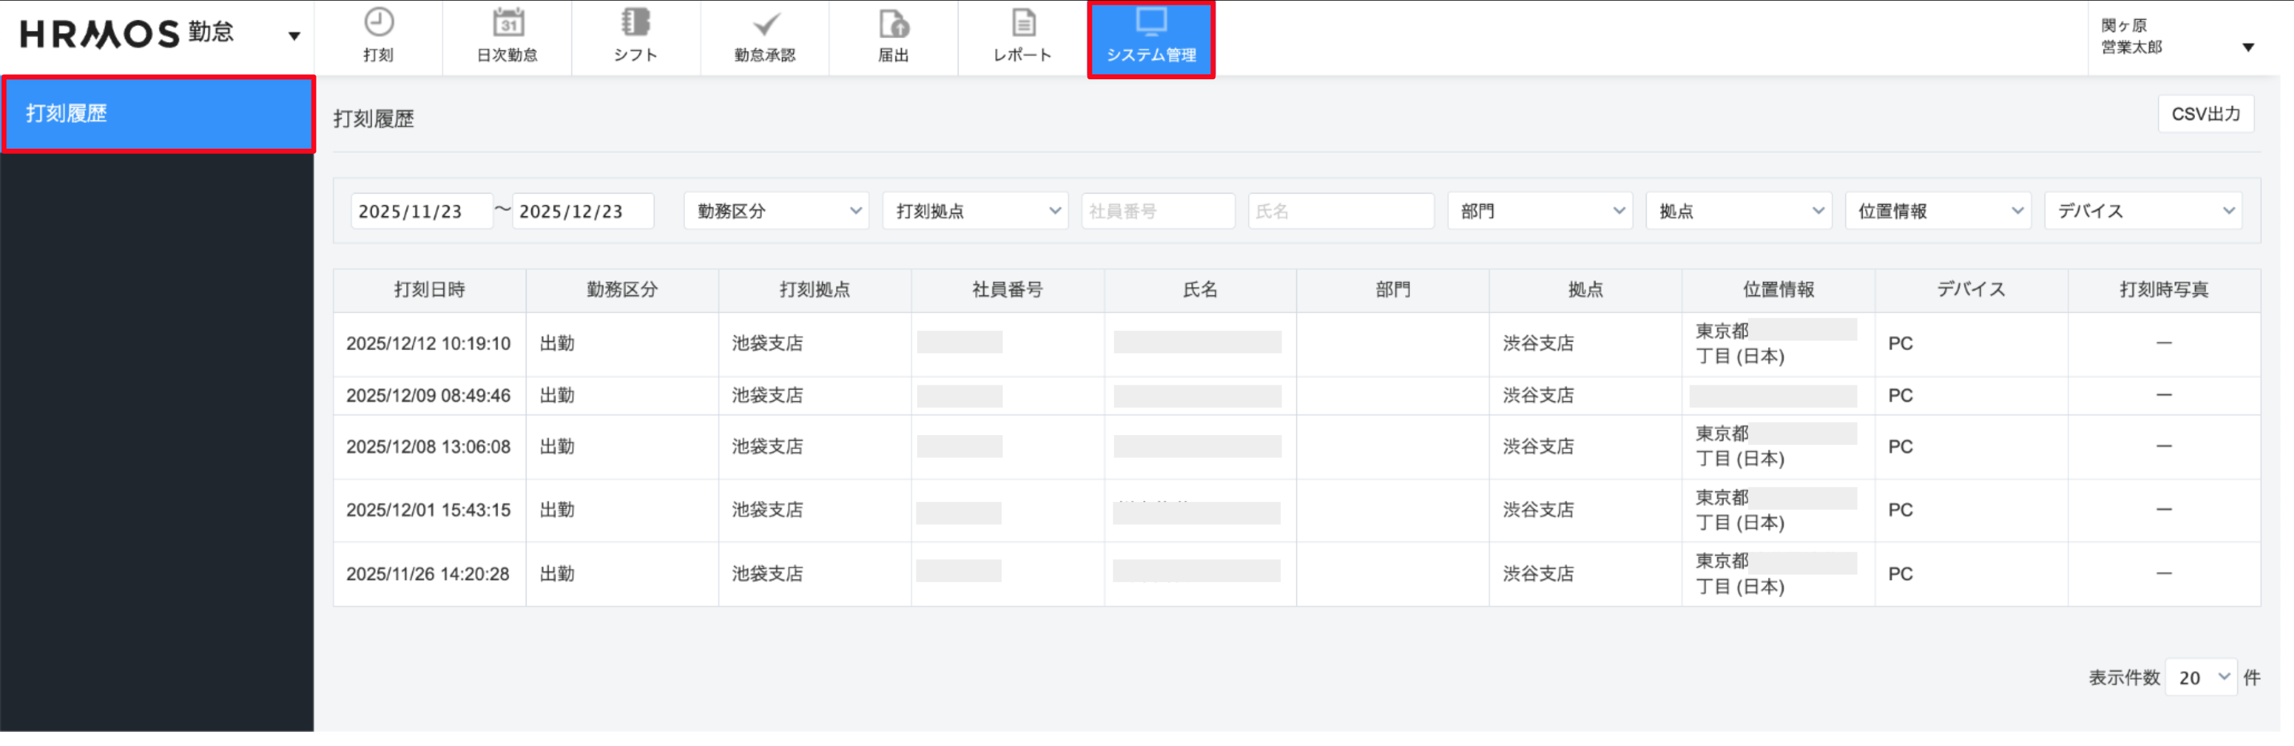Select 打刻履歴 sidebar menu item
Screen dimensions: 2294x746
(x=158, y=114)
